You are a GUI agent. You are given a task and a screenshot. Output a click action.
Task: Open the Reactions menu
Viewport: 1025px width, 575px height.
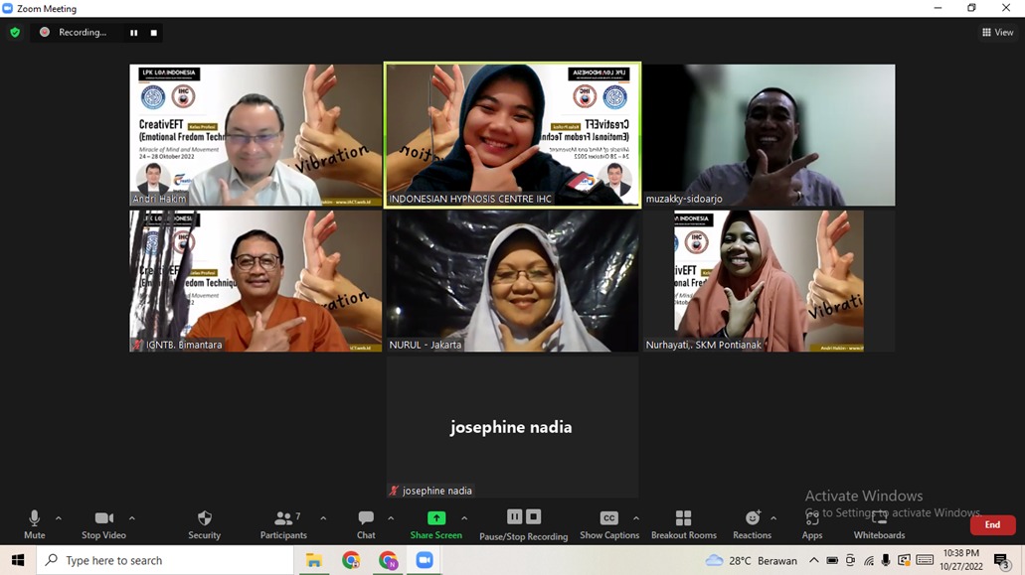coord(752,523)
